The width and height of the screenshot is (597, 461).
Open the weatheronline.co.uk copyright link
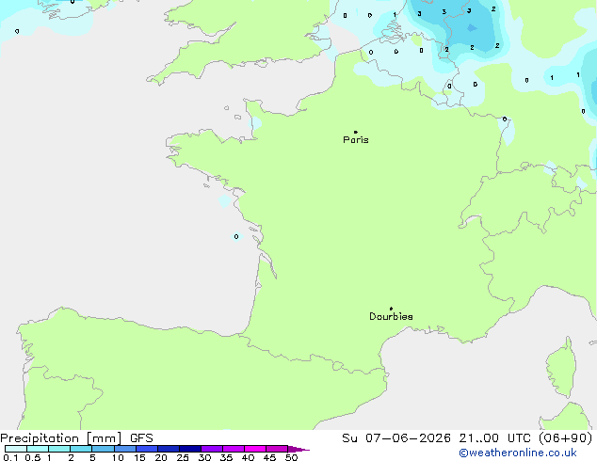coord(518,453)
